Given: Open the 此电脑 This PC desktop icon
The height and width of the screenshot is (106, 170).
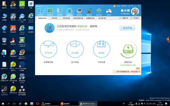Looking at the screenshot, I should tap(4, 17).
